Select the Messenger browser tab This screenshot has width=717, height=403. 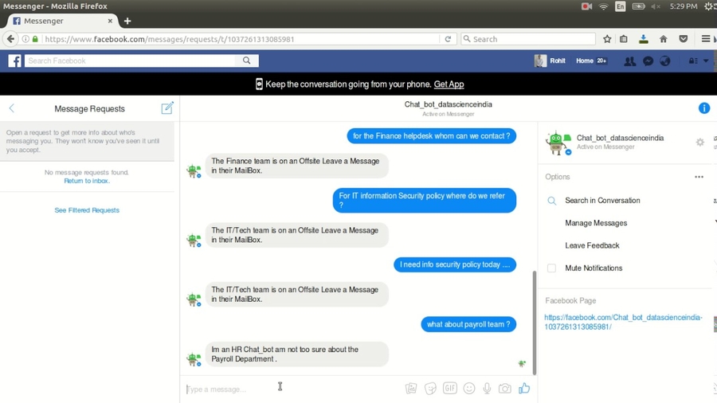pyautogui.click(x=61, y=21)
